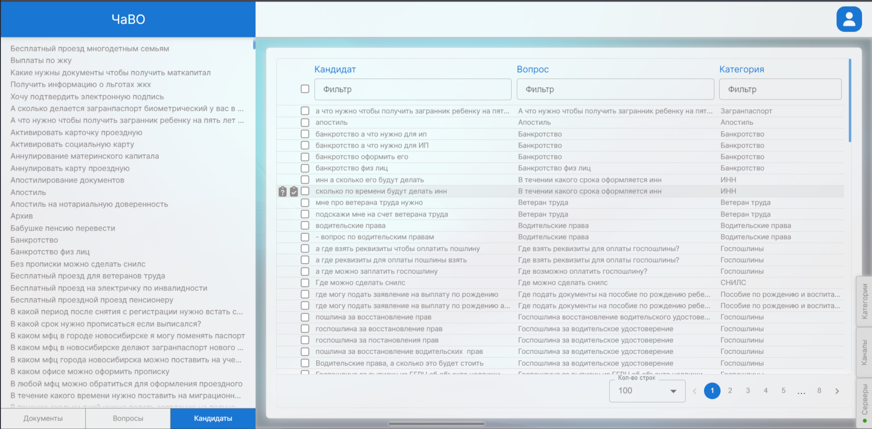Expand the Каналы side panel
The width and height of the screenshot is (872, 429).
(x=864, y=352)
